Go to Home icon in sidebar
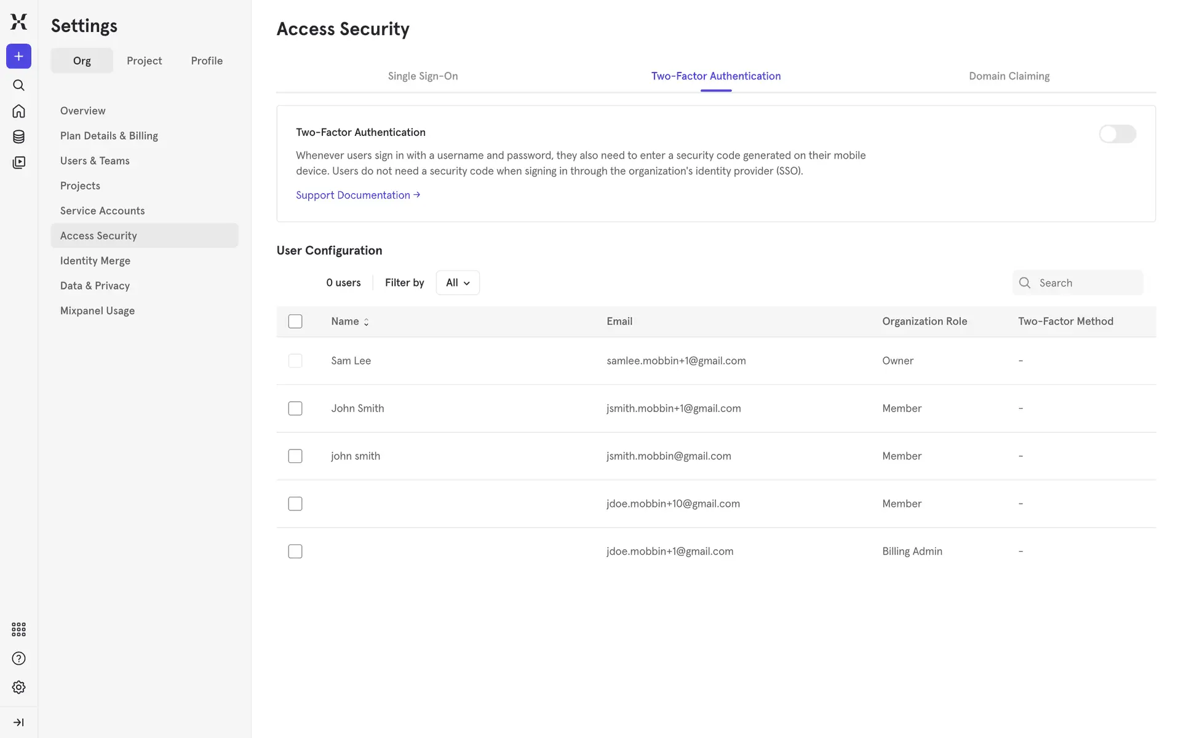Viewport: 1181px width, 738px height. (18, 111)
